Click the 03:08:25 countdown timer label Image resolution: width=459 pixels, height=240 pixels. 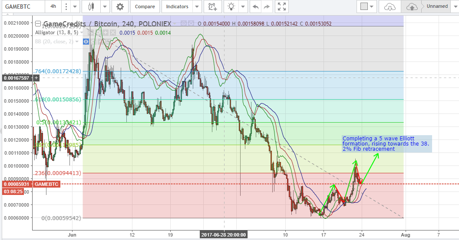click(x=13, y=192)
